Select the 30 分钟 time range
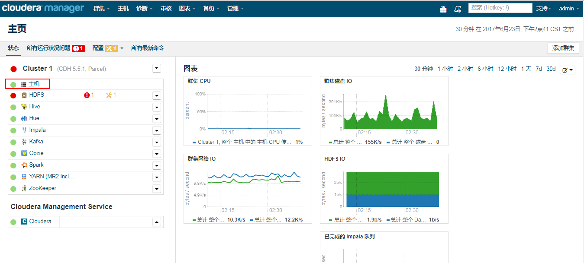 423,69
